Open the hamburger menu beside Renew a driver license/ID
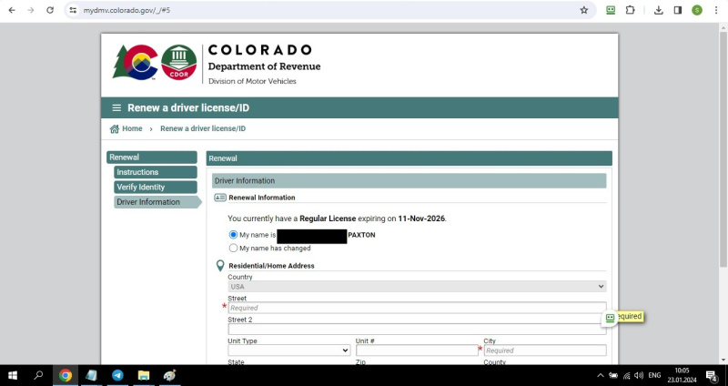728x386 pixels. tap(116, 107)
